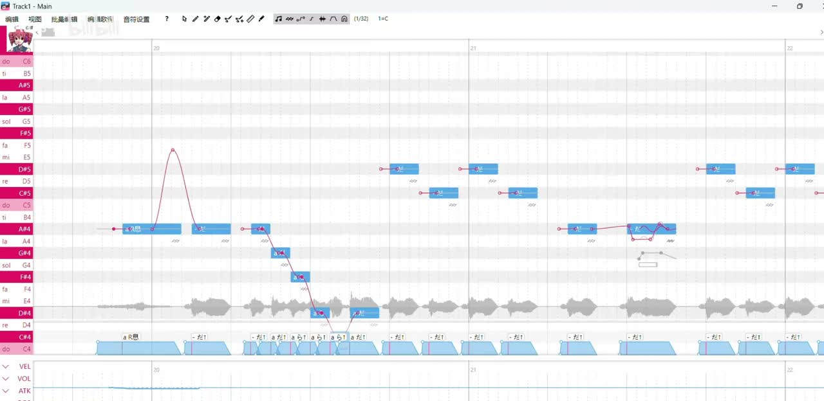Click the pitch peak control point near F5
Image resolution: width=824 pixels, height=401 pixels.
173,150
